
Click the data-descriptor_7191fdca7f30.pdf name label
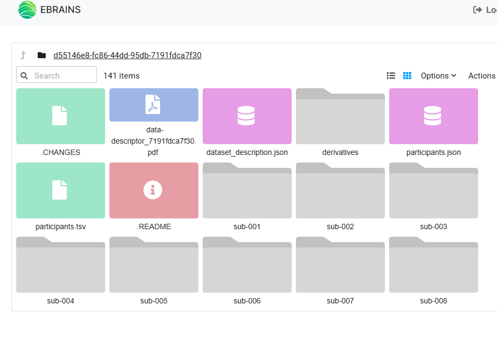154,141
